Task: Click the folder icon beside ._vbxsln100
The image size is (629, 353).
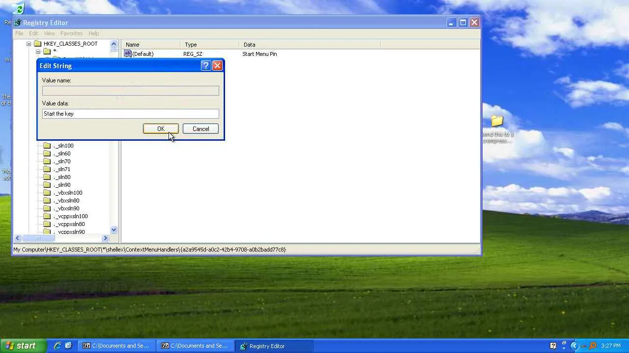Action: (x=47, y=193)
